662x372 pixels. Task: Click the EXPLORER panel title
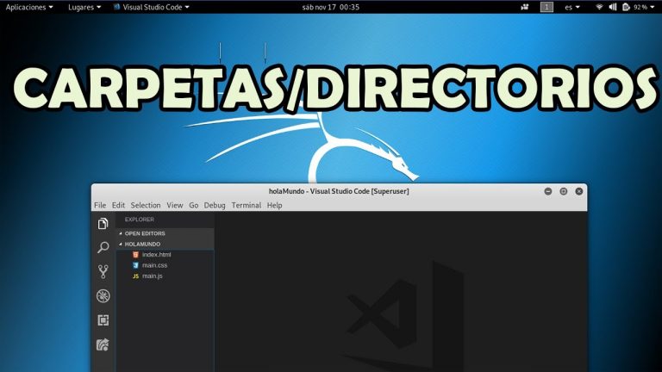click(140, 220)
